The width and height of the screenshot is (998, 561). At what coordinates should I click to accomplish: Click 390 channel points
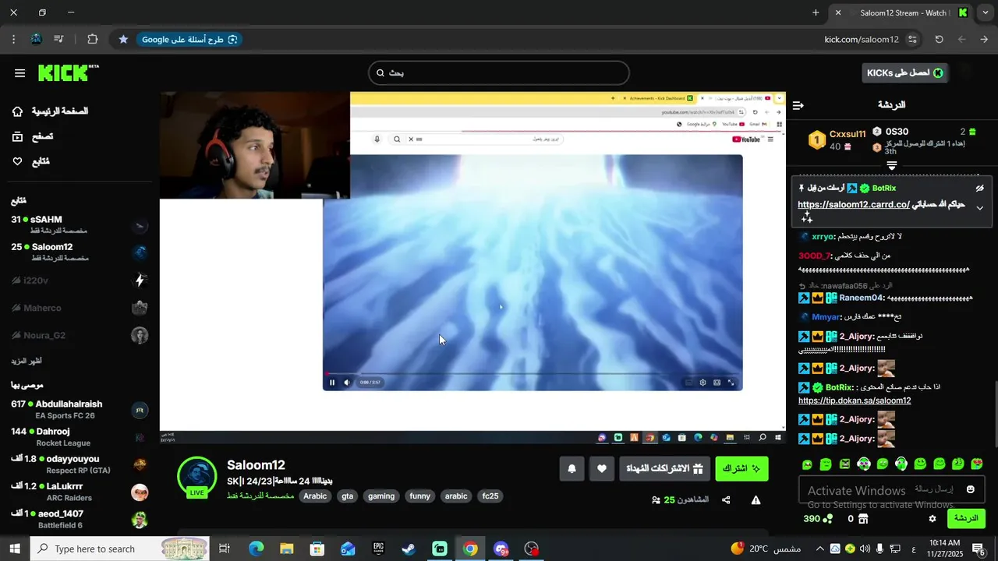coord(817,519)
